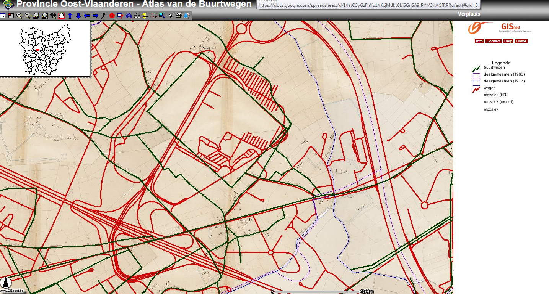Pan the map north with up arrow
The image size is (549, 294).
coord(70,16)
